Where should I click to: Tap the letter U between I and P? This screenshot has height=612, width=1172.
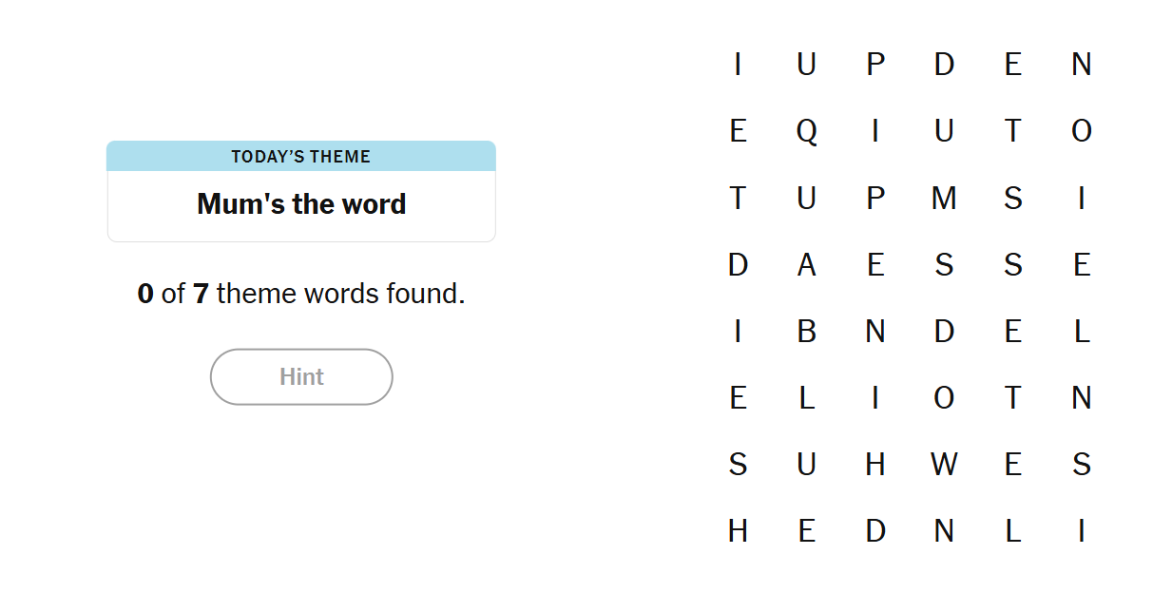tap(806, 65)
